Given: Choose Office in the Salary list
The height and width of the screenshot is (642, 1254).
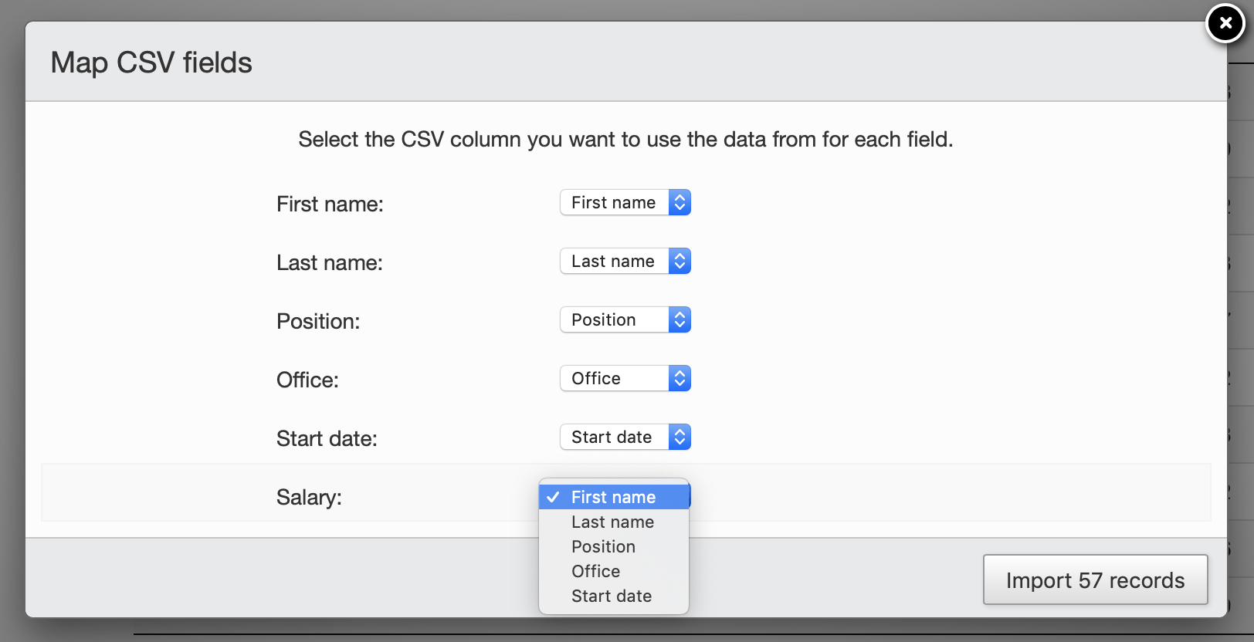Looking at the screenshot, I should pos(614,571).
